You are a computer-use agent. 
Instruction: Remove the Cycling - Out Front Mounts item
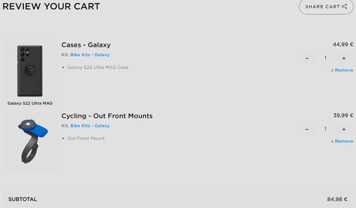click(x=342, y=141)
